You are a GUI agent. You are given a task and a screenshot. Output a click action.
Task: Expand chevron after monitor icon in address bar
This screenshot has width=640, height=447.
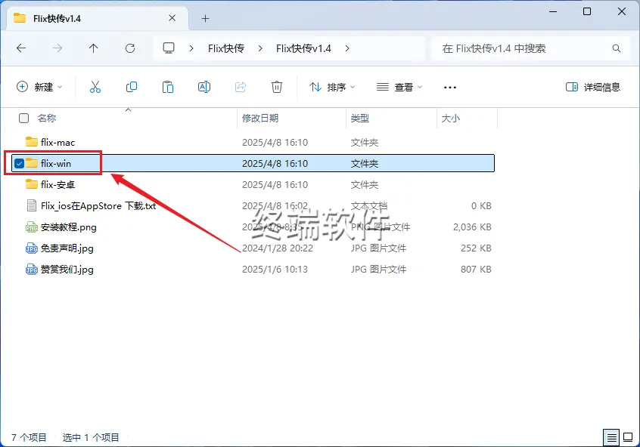(x=191, y=48)
